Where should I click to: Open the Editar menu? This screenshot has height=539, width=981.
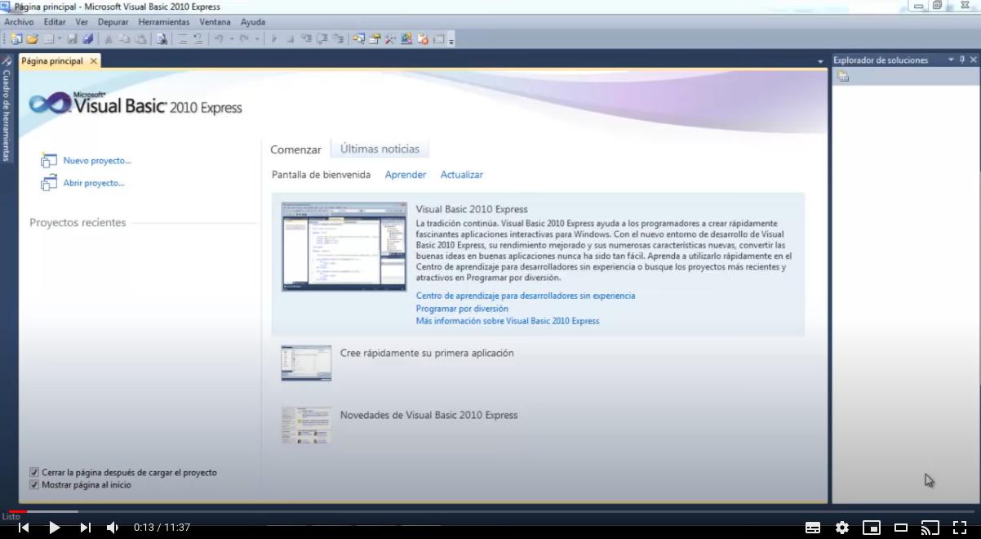[x=55, y=22]
